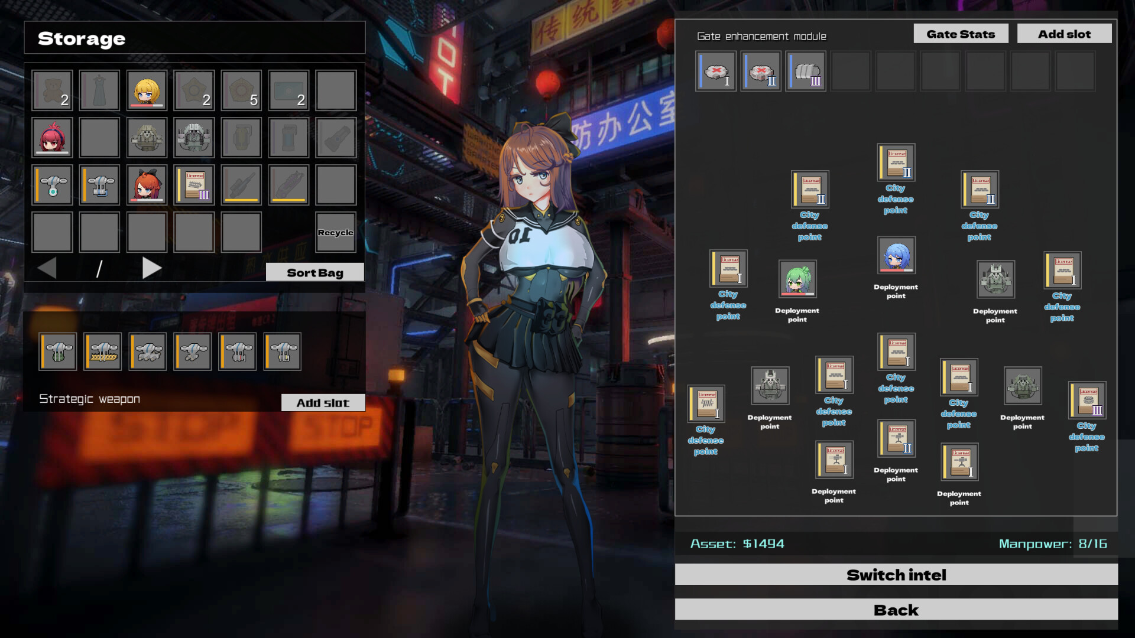Viewport: 1135px width, 638px height.
Task: Go to the next Storage page with right arrow
Action: [x=152, y=268]
